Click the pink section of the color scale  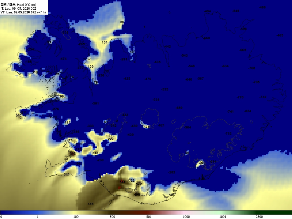[183, 213]
